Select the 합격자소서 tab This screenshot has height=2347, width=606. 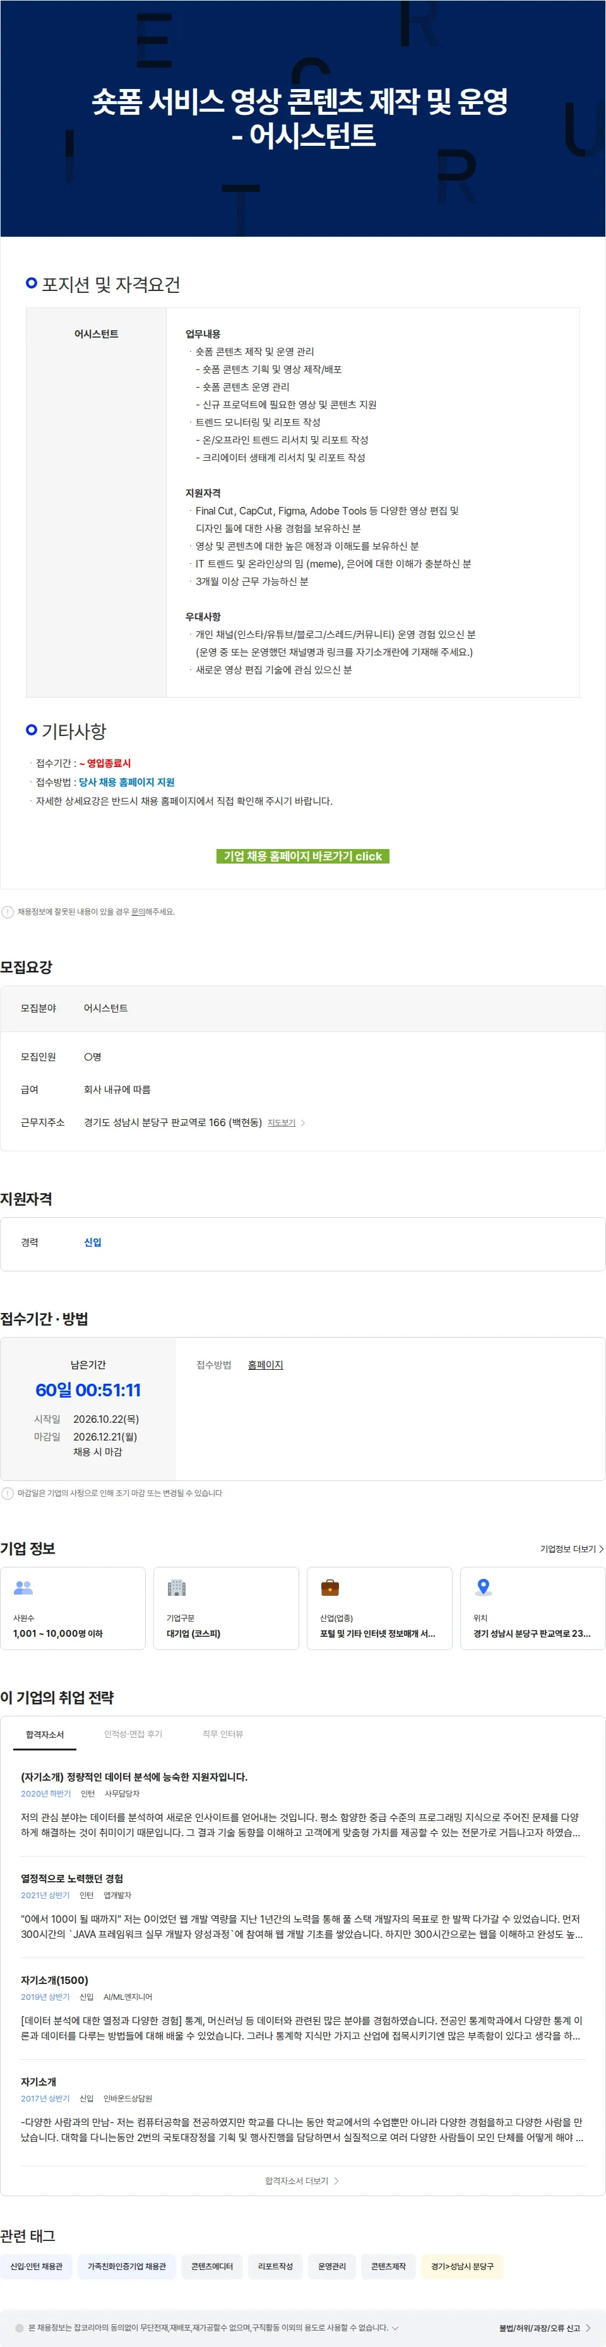click(45, 1734)
